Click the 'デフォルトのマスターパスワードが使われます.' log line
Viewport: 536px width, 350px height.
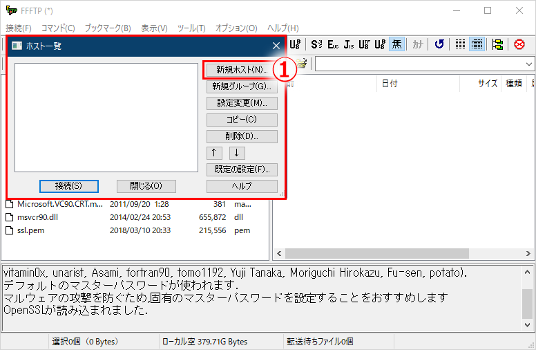click(x=121, y=285)
